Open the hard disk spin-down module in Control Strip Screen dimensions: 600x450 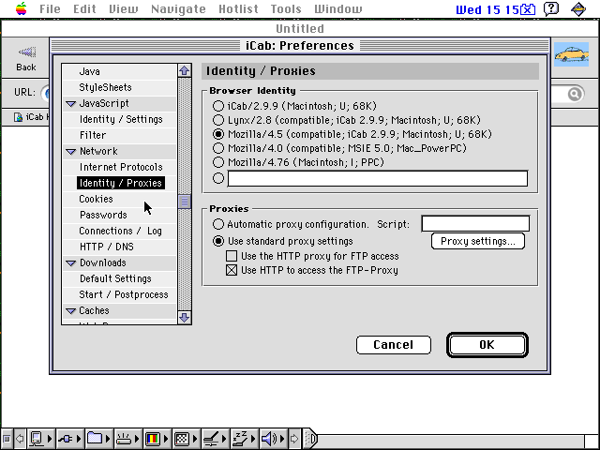tap(127, 439)
